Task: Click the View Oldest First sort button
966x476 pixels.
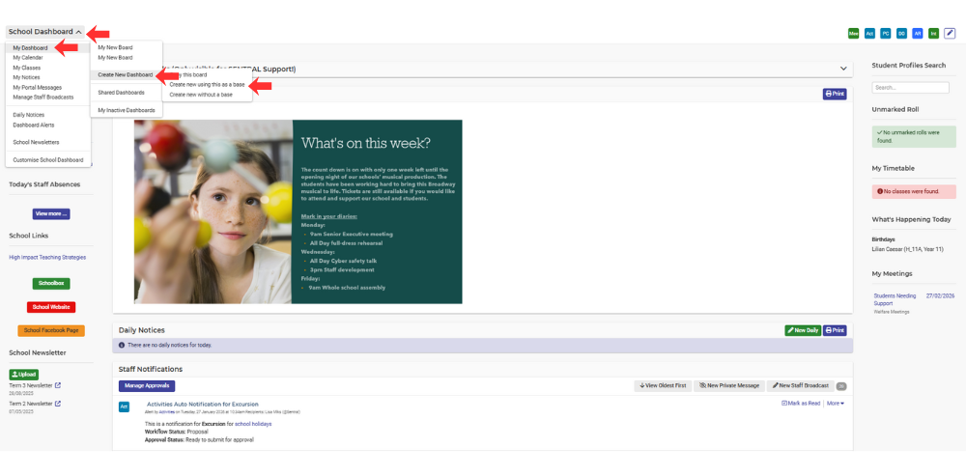Action: [661, 385]
